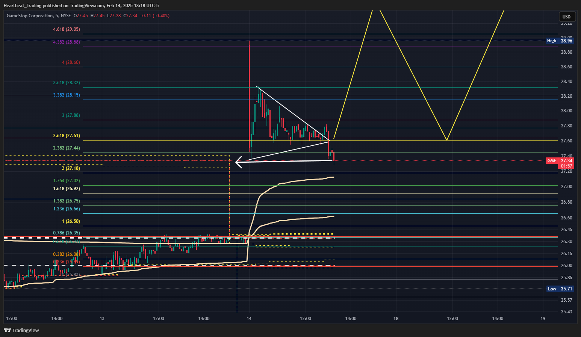The image size is (581, 337).
Task: Select the 1 (26.50) Fibonacci label
Action: tap(71, 221)
